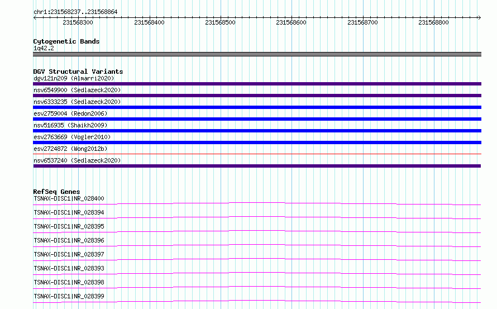Click TSNAX-DISC1|NR_028393 transcript label
Viewport: 497px width, 309px height.
(x=69, y=268)
